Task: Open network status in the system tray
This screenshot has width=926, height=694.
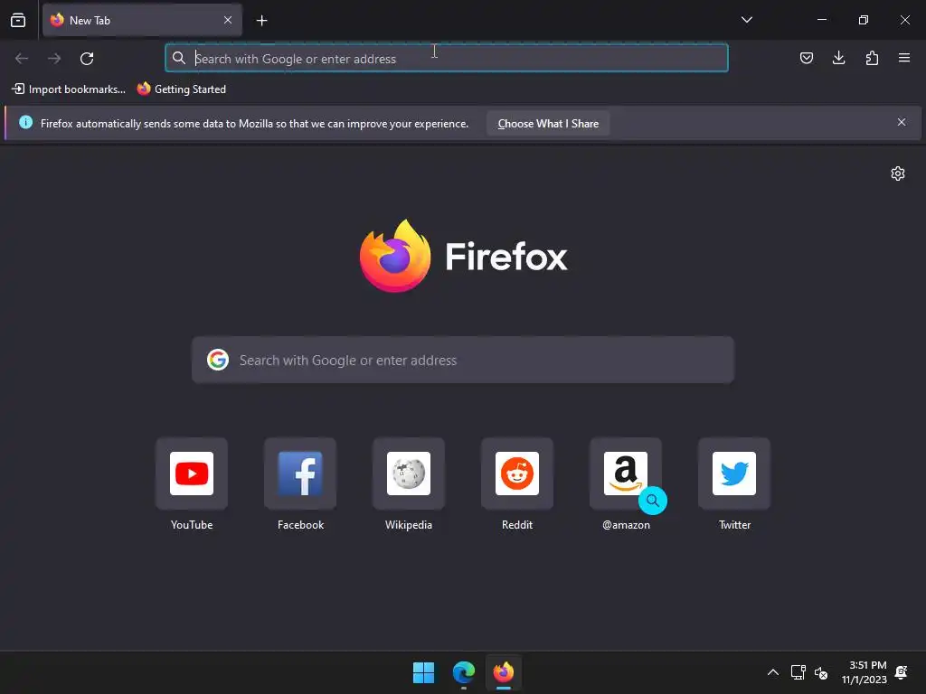Action: 798,672
